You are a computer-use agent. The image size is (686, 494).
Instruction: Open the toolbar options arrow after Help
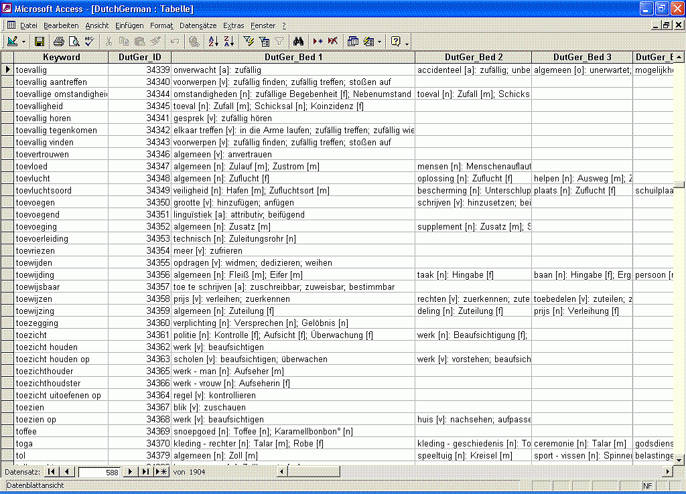[407, 42]
